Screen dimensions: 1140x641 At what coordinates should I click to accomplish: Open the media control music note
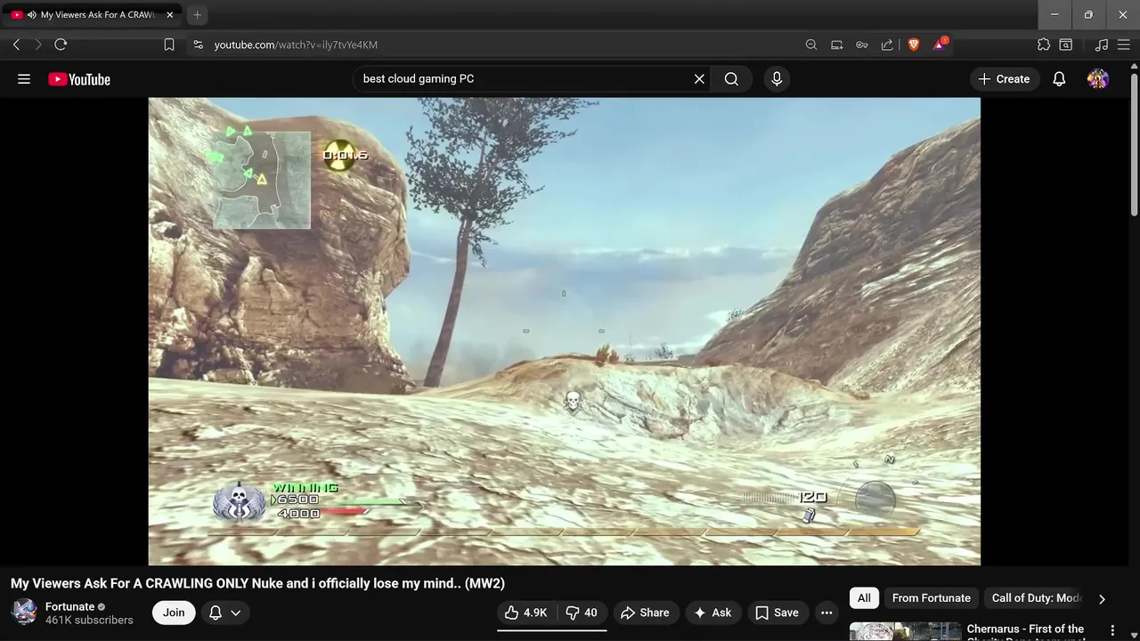[x=1102, y=45]
